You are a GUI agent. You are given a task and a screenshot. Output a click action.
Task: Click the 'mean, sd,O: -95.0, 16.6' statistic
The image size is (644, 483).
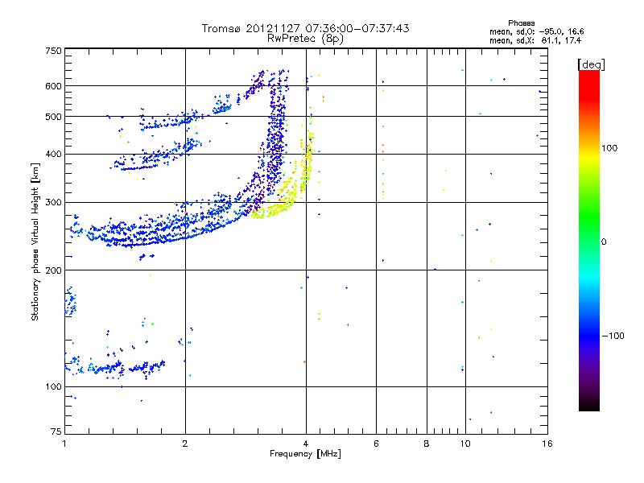[x=536, y=31]
